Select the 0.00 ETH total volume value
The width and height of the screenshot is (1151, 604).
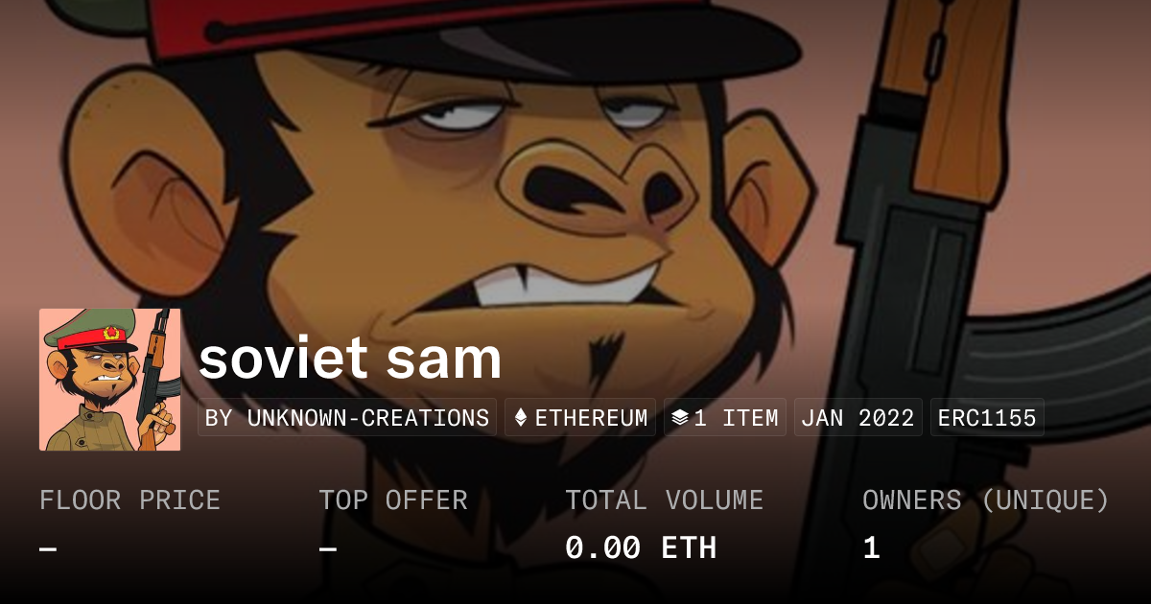641,548
